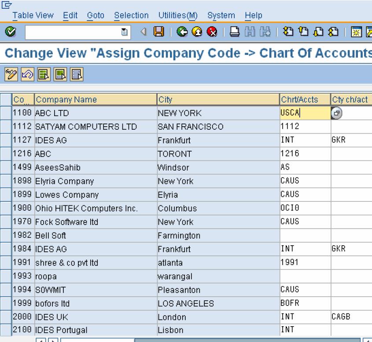Collapse command field with the triangle arrow
This screenshot has width=372, height=342.
pyautogui.click(x=143, y=32)
